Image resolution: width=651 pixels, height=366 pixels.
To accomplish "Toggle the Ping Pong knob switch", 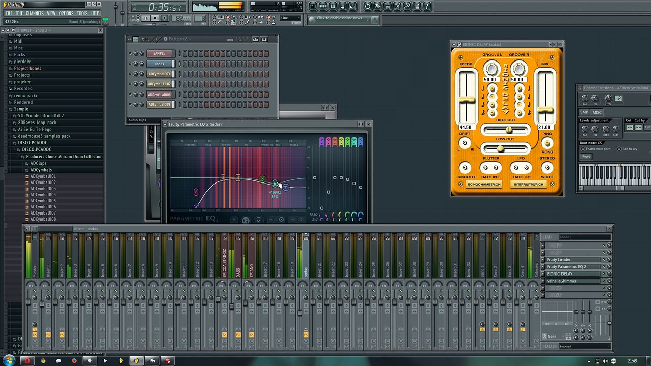I will (x=547, y=143).
